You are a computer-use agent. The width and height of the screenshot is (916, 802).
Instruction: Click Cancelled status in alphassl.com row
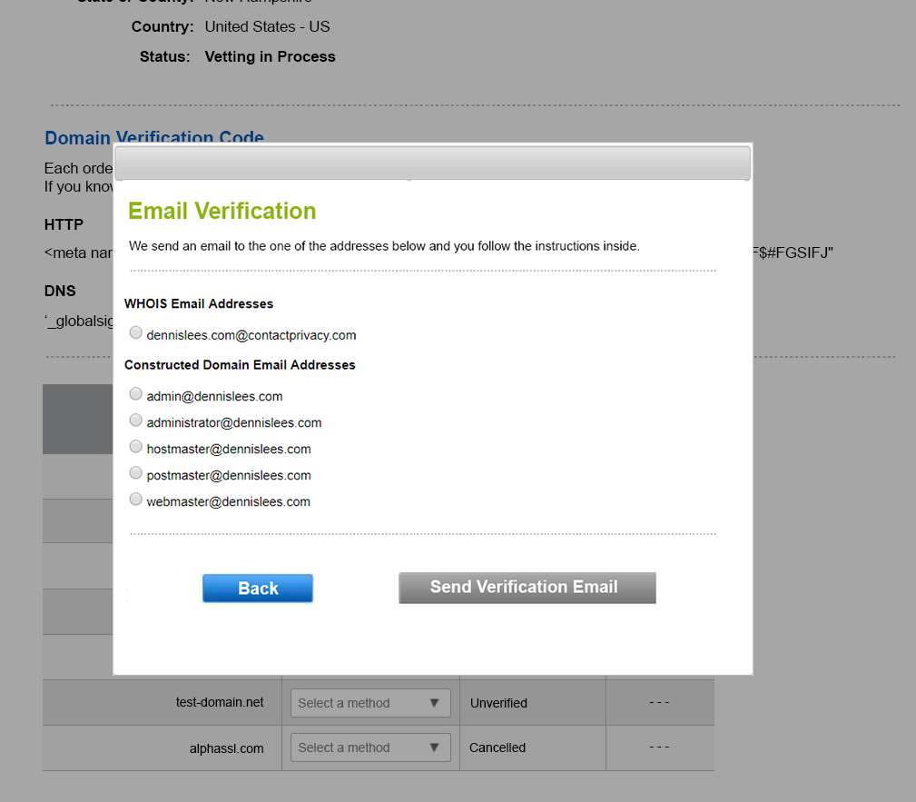(x=497, y=748)
